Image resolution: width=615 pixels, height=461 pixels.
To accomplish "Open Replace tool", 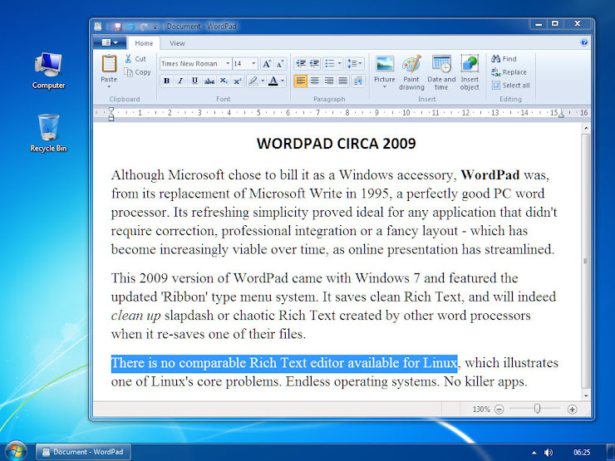I will coord(509,72).
